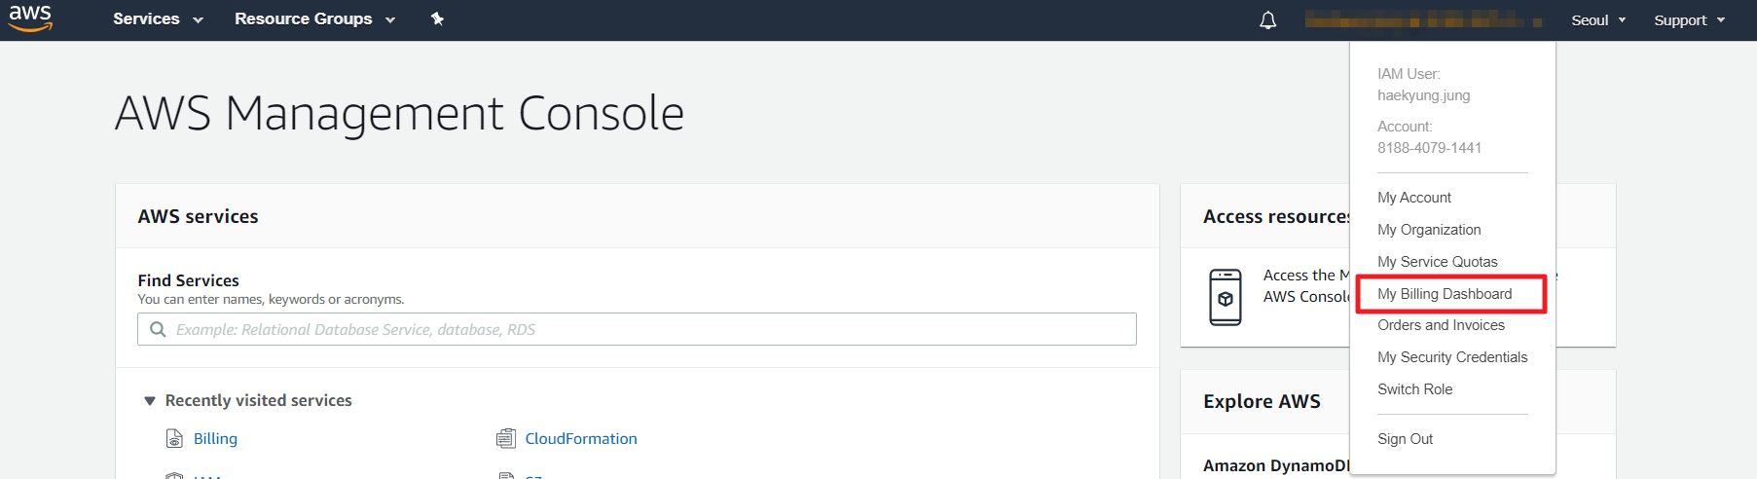Click the Find Services search field
1757x479 pixels.
tap(642, 329)
